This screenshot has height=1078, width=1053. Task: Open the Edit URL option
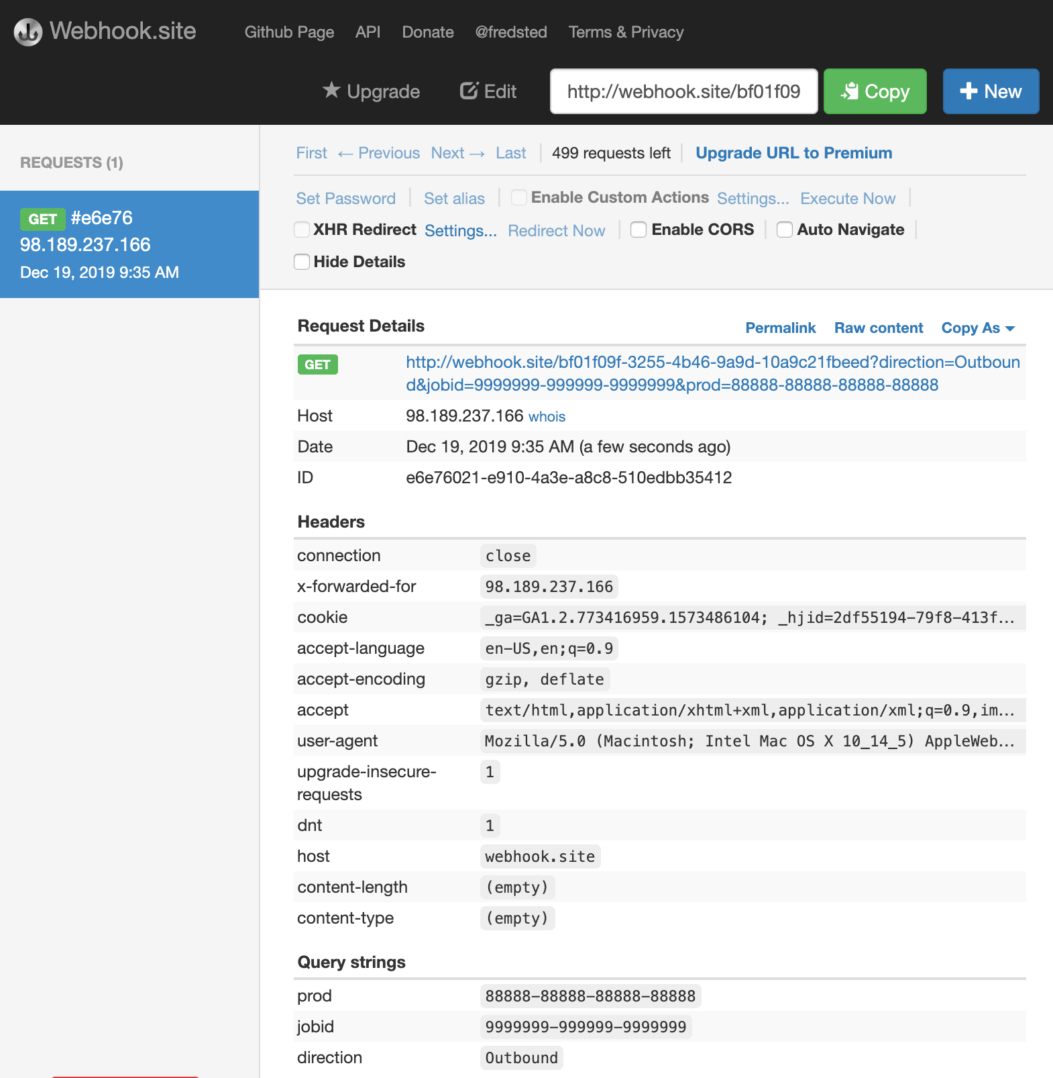pyautogui.click(x=488, y=91)
